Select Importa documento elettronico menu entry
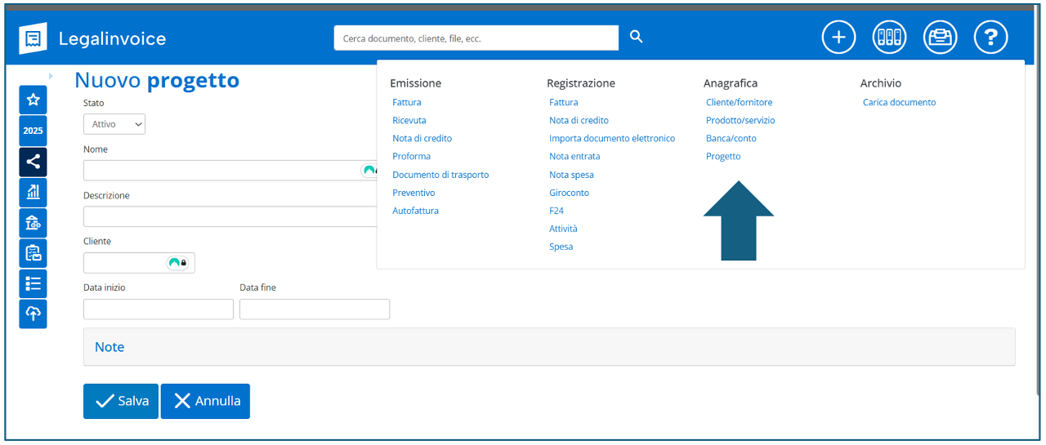Image resolution: width=1046 pixels, height=445 pixels. click(x=612, y=139)
